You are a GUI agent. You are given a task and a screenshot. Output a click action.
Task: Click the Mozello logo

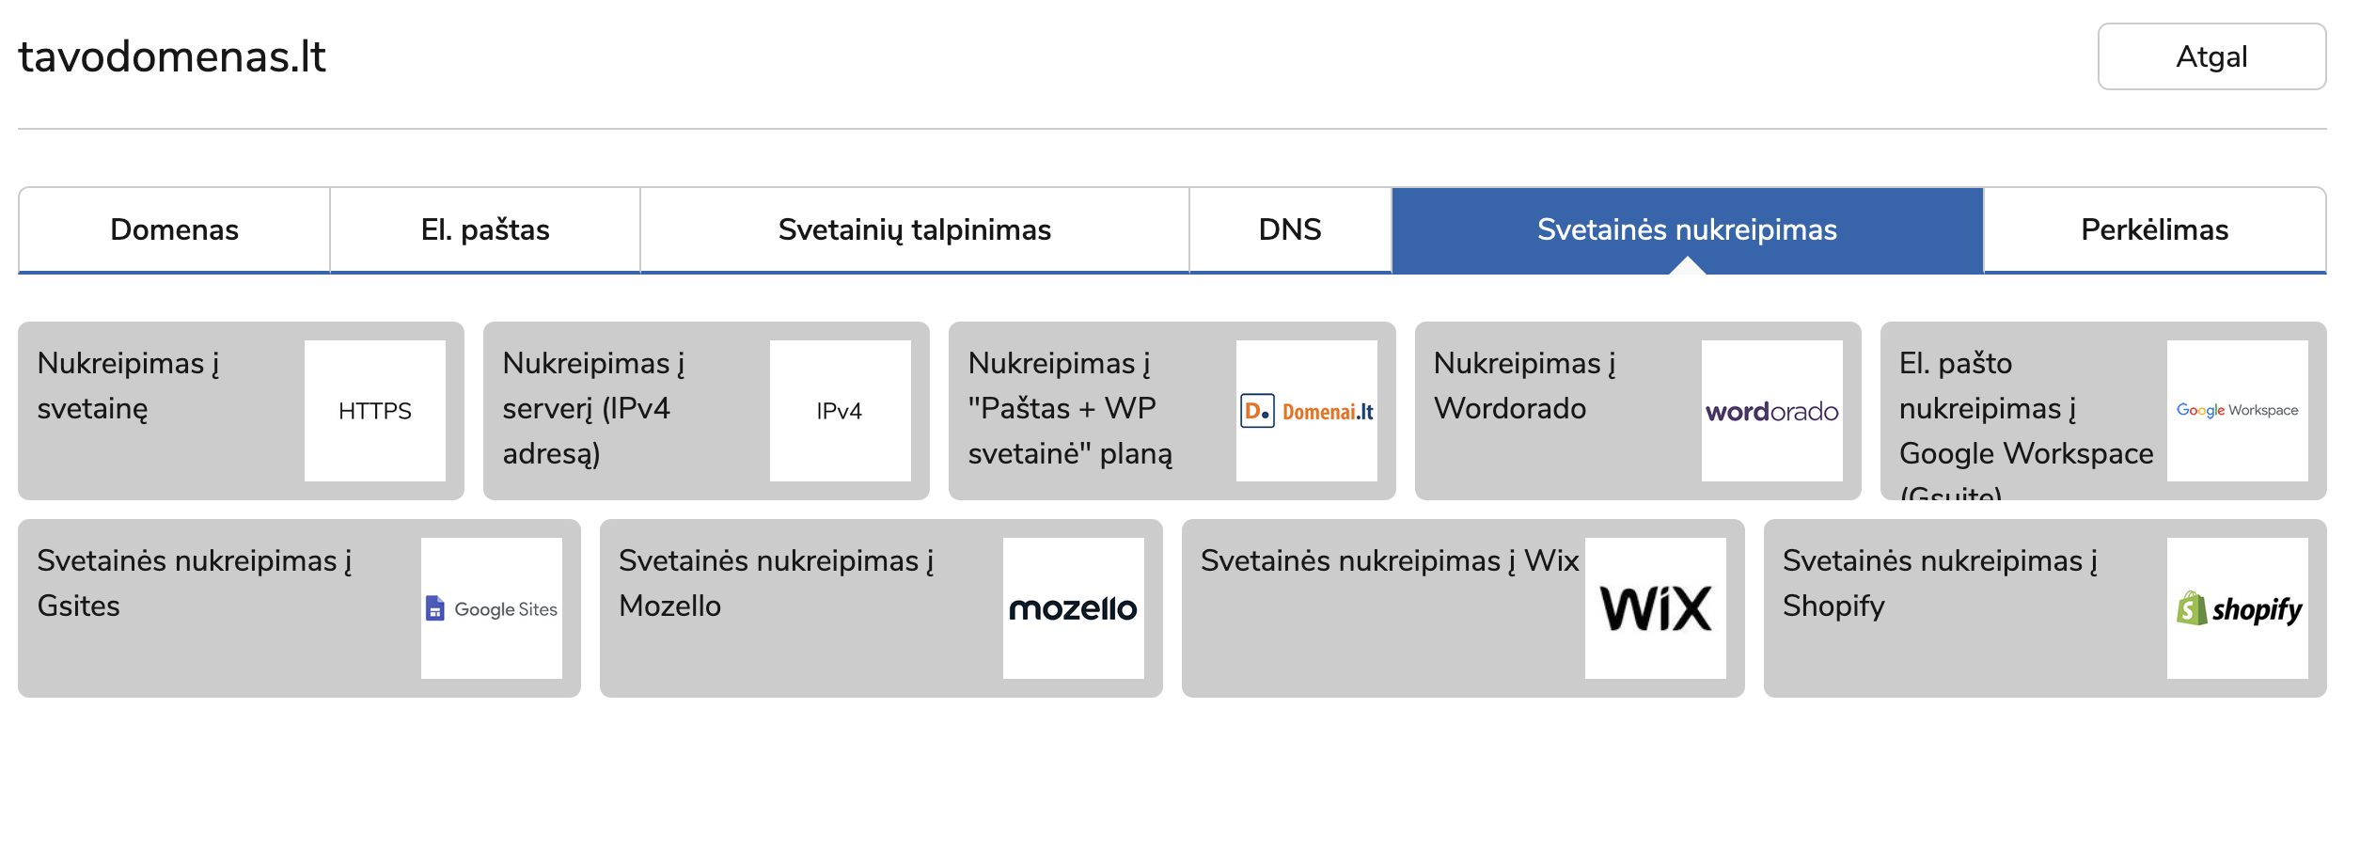tap(1073, 608)
